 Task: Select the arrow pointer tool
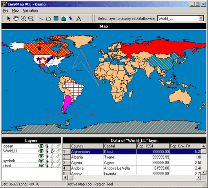(9, 18)
